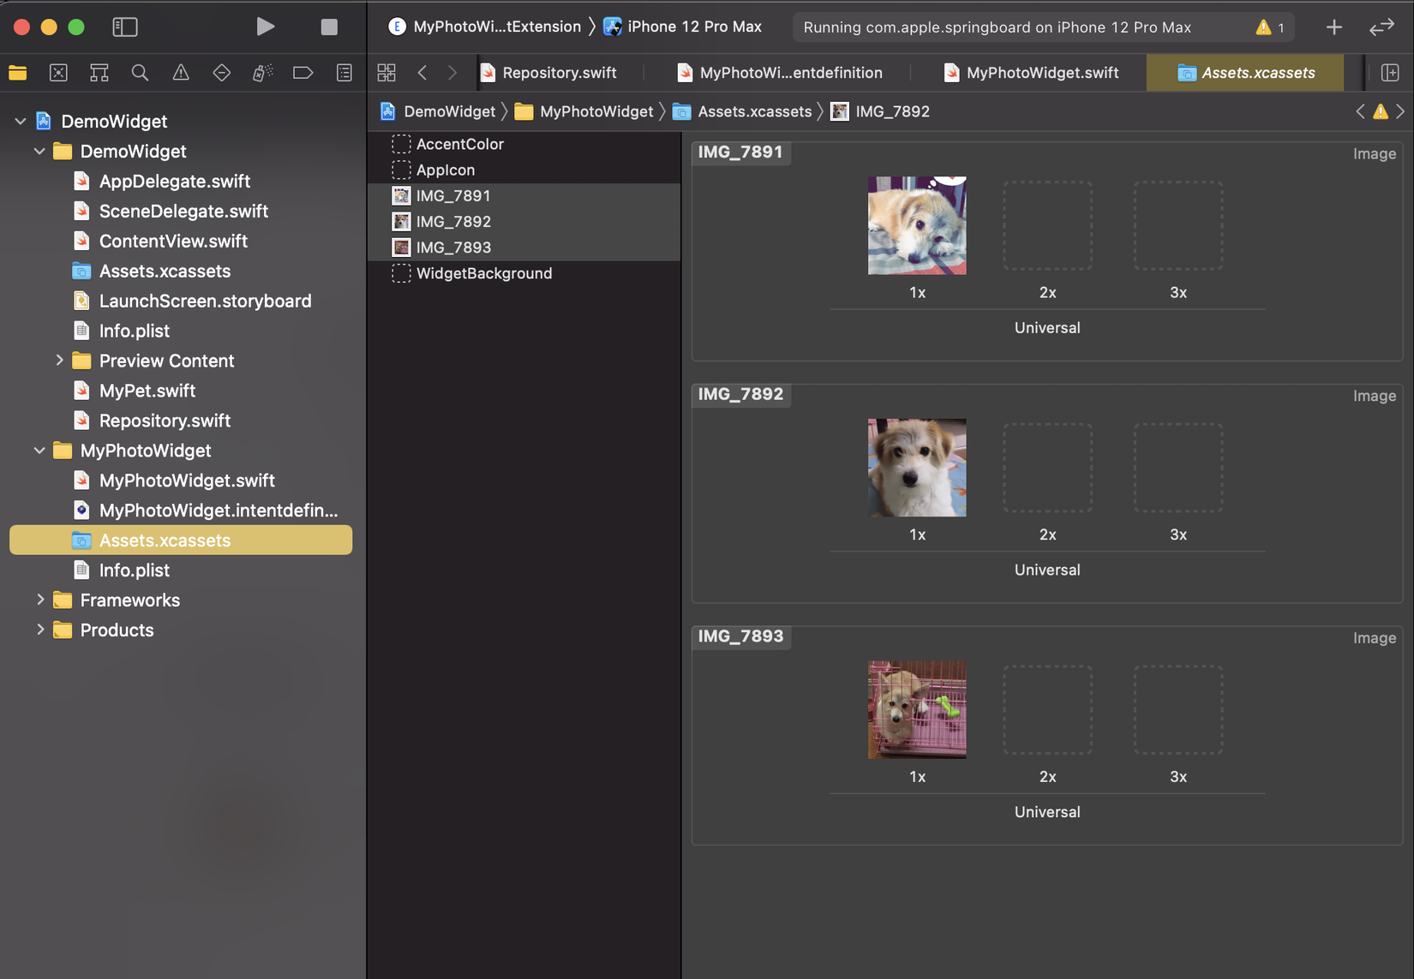Select the IMG_7893 1x caged dog image

tap(917, 710)
